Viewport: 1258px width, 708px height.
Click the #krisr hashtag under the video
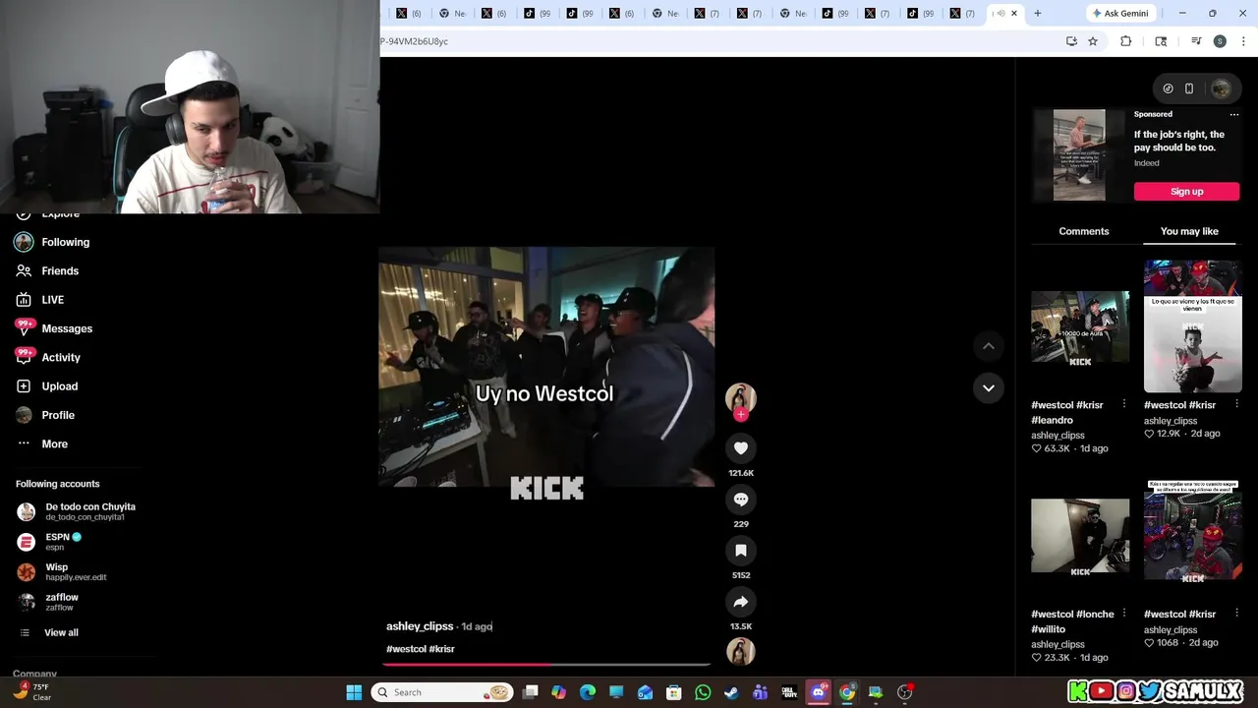pos(441,649)
